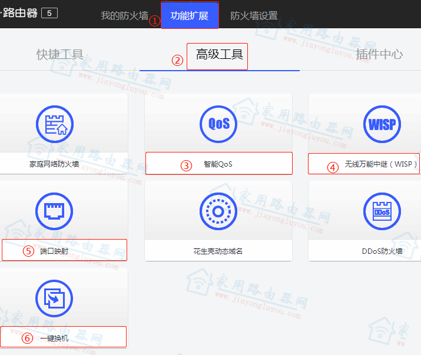Viewport: 421px width, 355px height.
Task: Switch to the 快捷工具 sub-tab
Action: 60,55
